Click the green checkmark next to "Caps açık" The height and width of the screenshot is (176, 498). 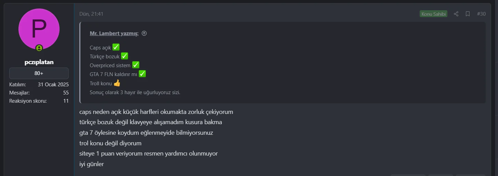click(116, 47)
